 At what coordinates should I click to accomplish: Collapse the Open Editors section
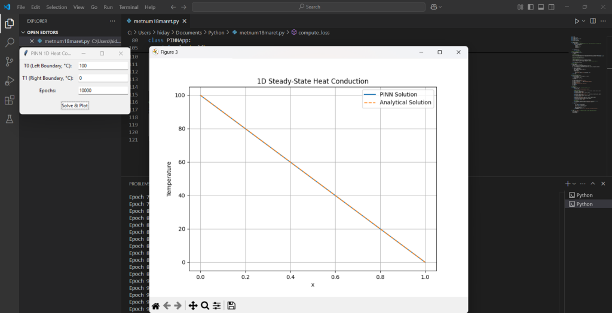[24, 32]
